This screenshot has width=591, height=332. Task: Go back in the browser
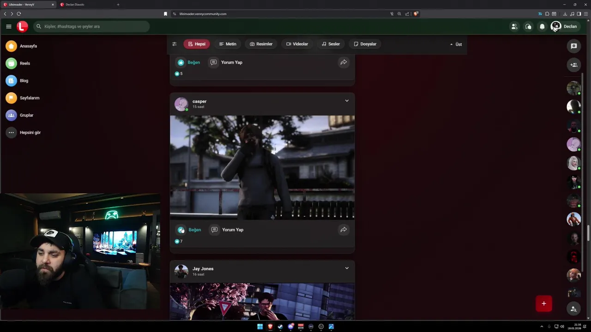5,14
